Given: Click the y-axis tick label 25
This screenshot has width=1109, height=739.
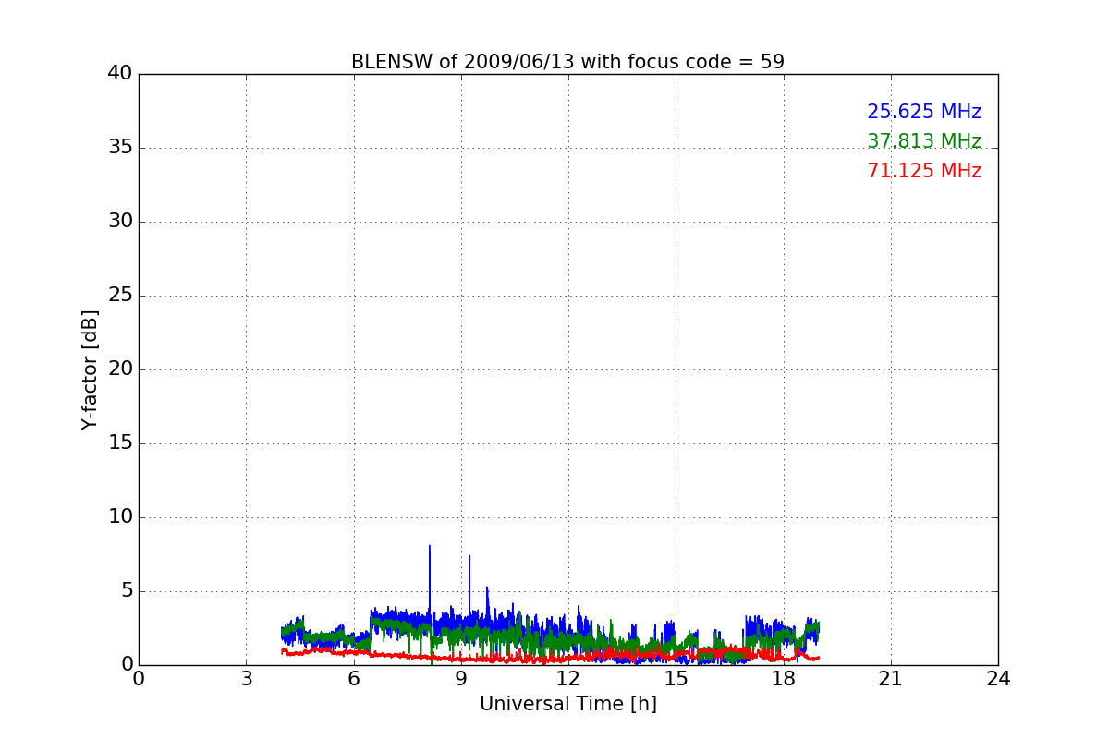Looking at the screenshot, I should [120, 295].
